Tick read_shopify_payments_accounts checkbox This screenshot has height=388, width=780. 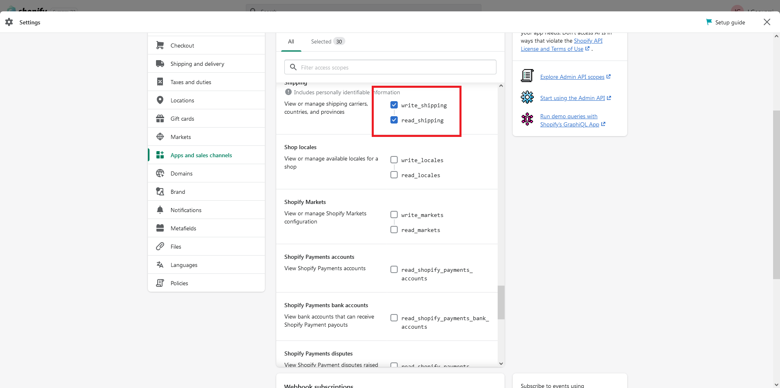pos(394,269)
